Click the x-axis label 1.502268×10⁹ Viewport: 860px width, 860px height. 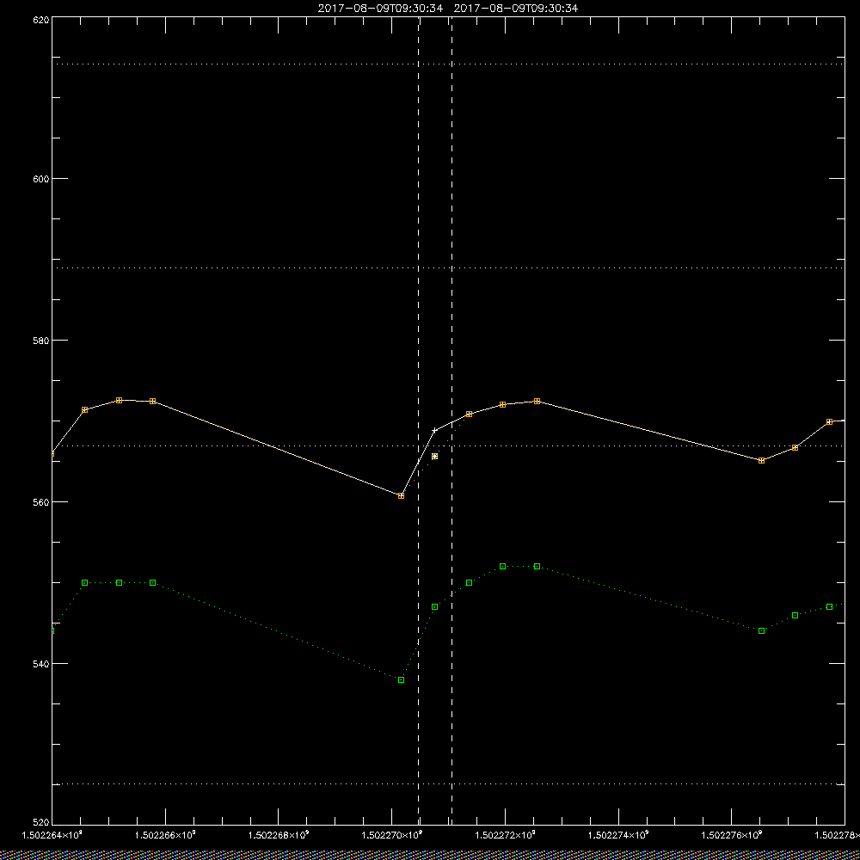[x=279, y=835]
